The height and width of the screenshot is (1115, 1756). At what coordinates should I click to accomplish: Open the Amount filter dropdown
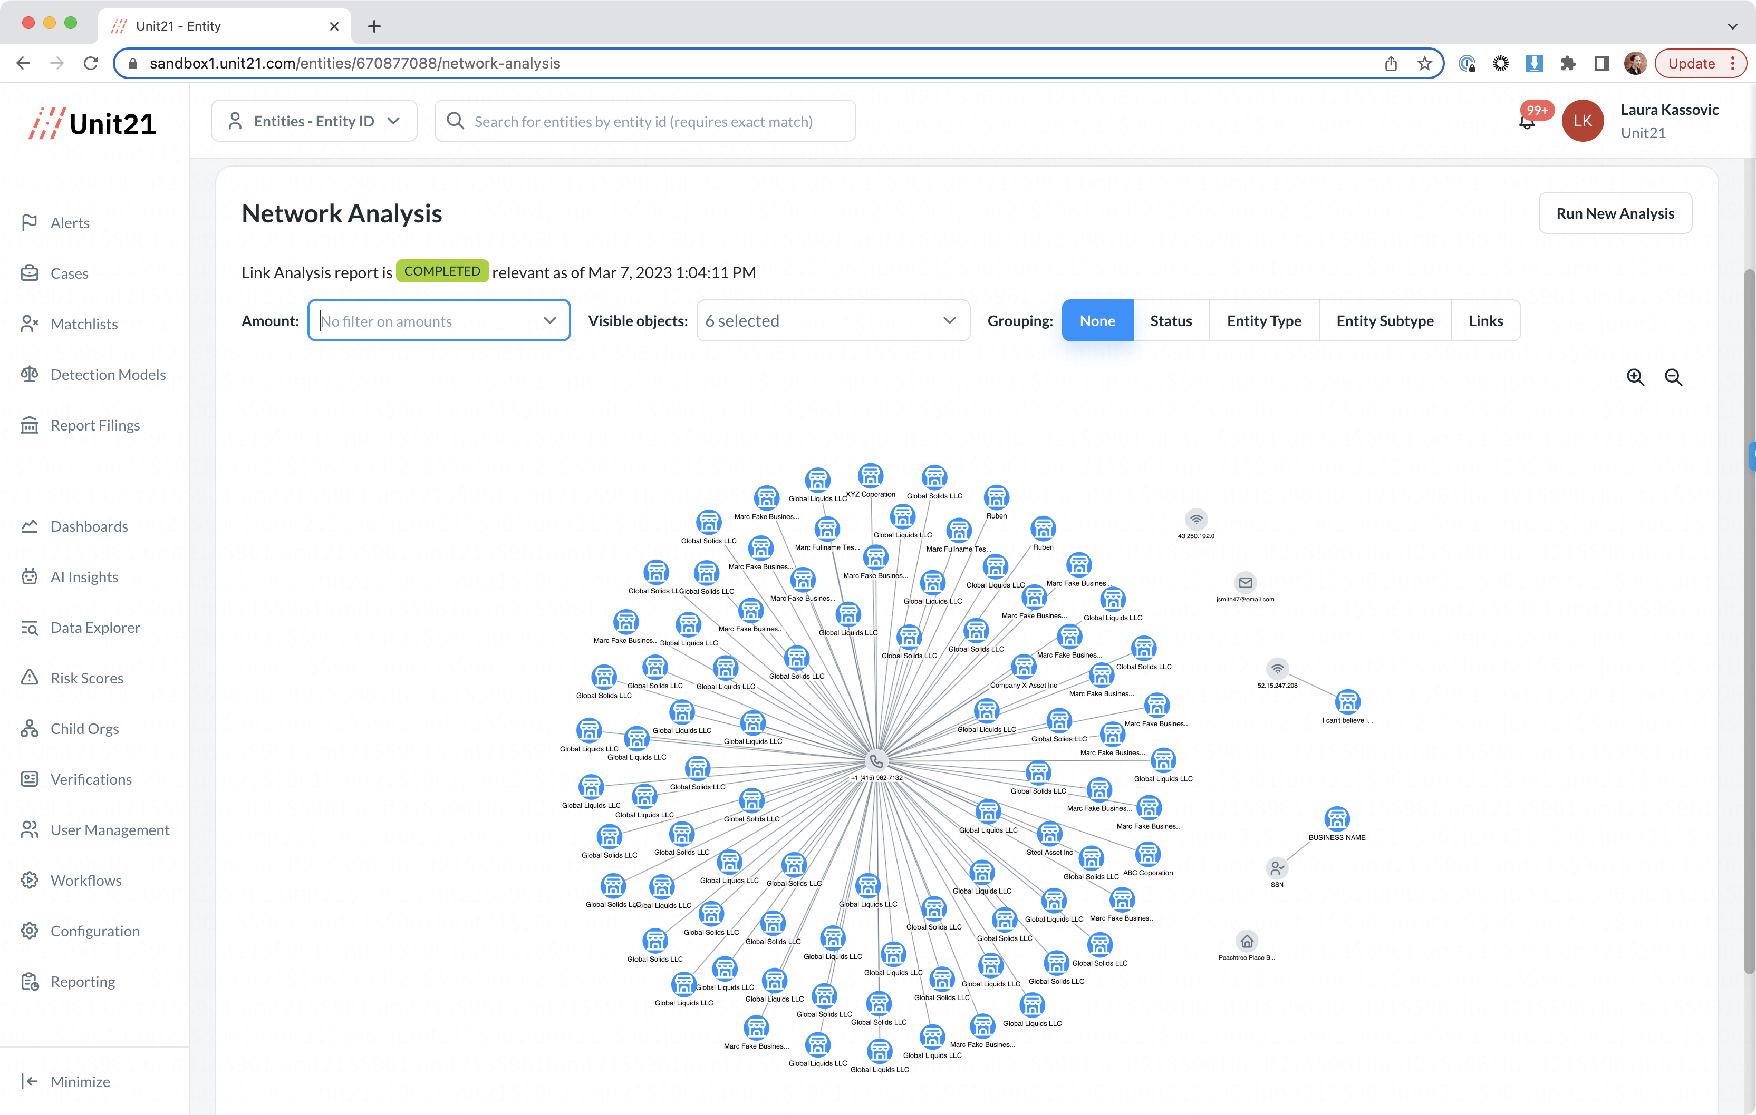[438, 321]
